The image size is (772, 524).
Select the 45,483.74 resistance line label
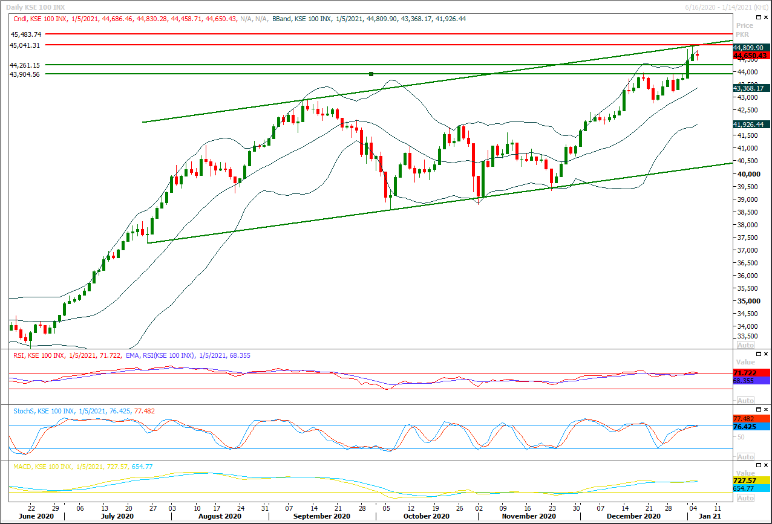pos(25,34)
